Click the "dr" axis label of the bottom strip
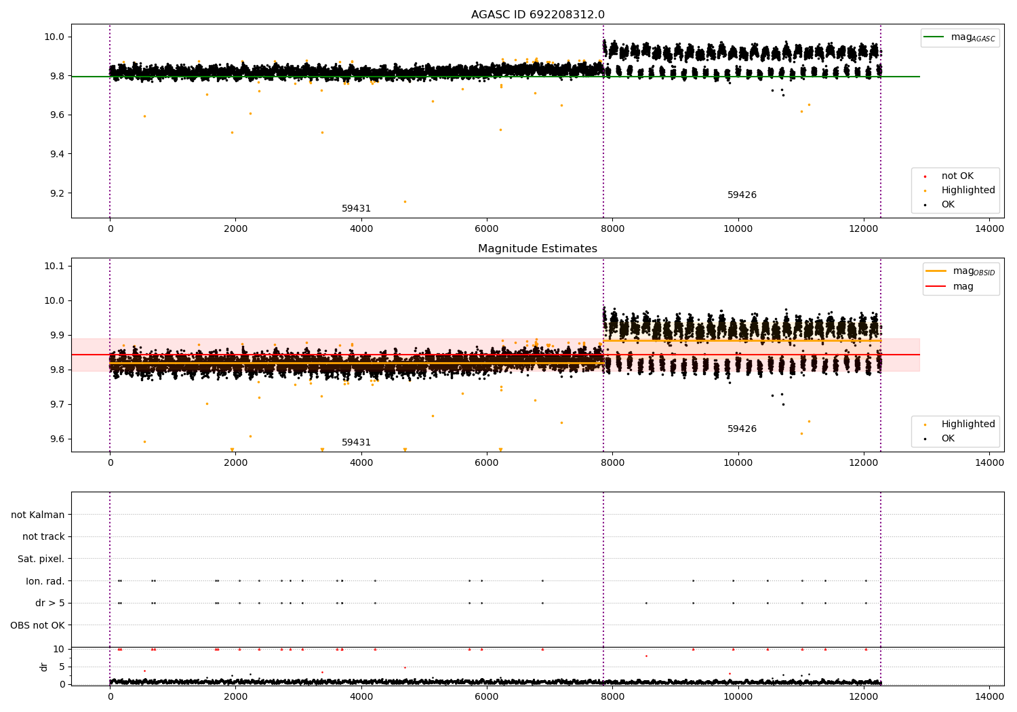Image resolution: width=1017 pixels, height=712 pixels. pos(44,667)
